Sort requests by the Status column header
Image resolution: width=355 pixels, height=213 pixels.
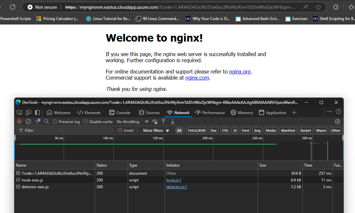point(111,165)
